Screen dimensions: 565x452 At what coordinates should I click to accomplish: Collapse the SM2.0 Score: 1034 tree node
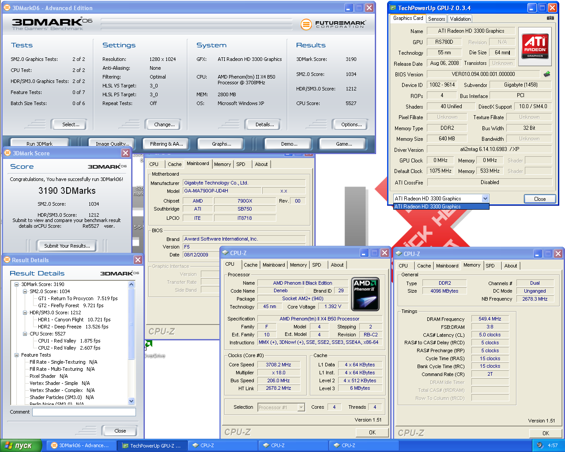click(x=25, y=291)
